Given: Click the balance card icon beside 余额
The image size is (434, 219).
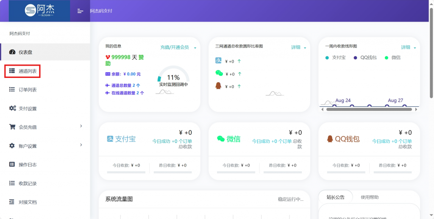Looking at the screenshot, I should (108, 74).
